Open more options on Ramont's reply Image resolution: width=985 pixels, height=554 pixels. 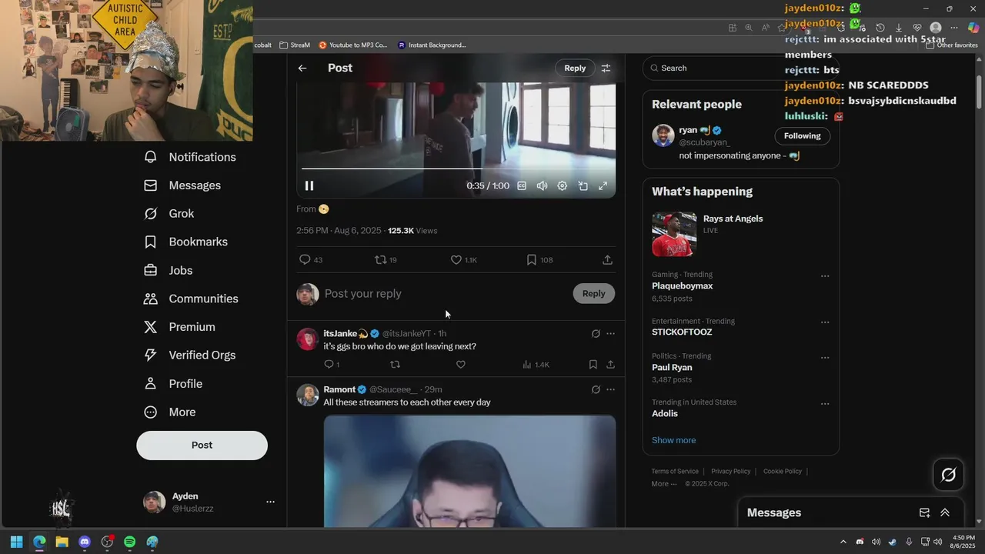pos(610,390)
